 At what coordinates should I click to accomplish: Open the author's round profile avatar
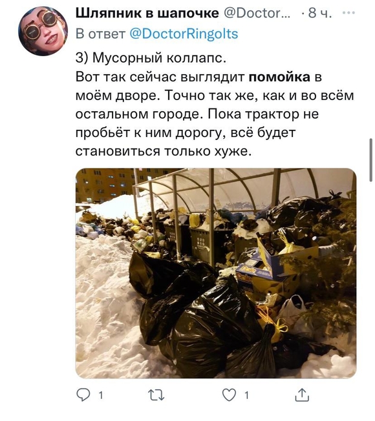43,31
